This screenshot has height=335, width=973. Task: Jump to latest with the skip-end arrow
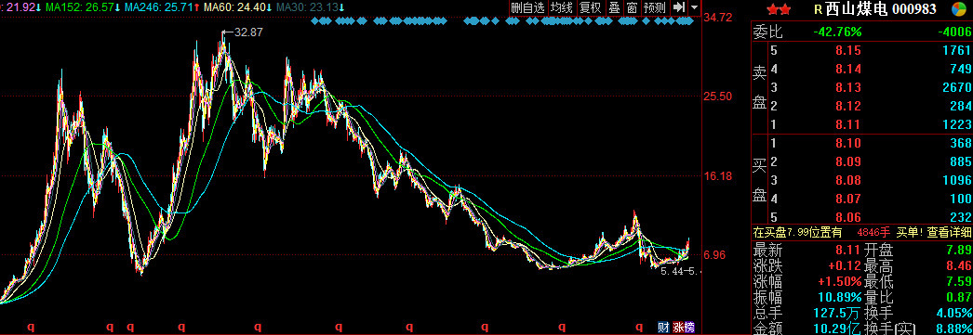pos(679,7)
